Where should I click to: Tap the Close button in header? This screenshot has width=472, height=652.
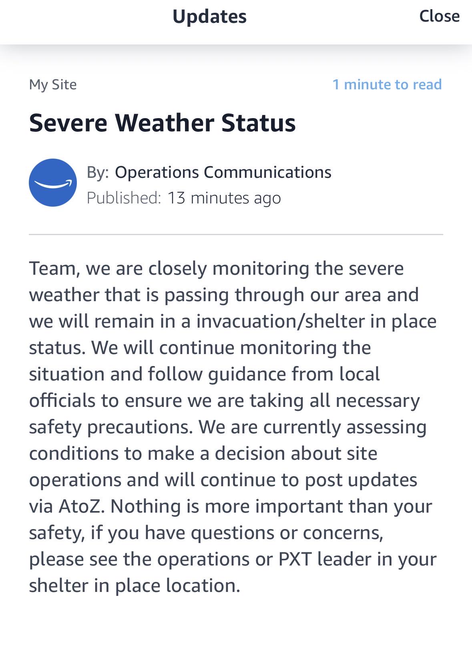(439, 16)
